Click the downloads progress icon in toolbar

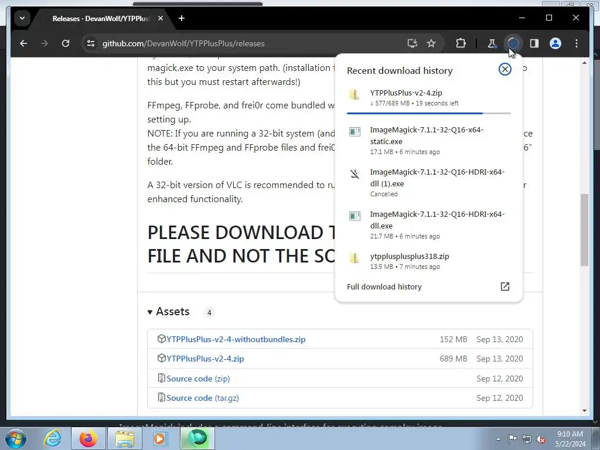pyautogui.click(x=513, y=43)
